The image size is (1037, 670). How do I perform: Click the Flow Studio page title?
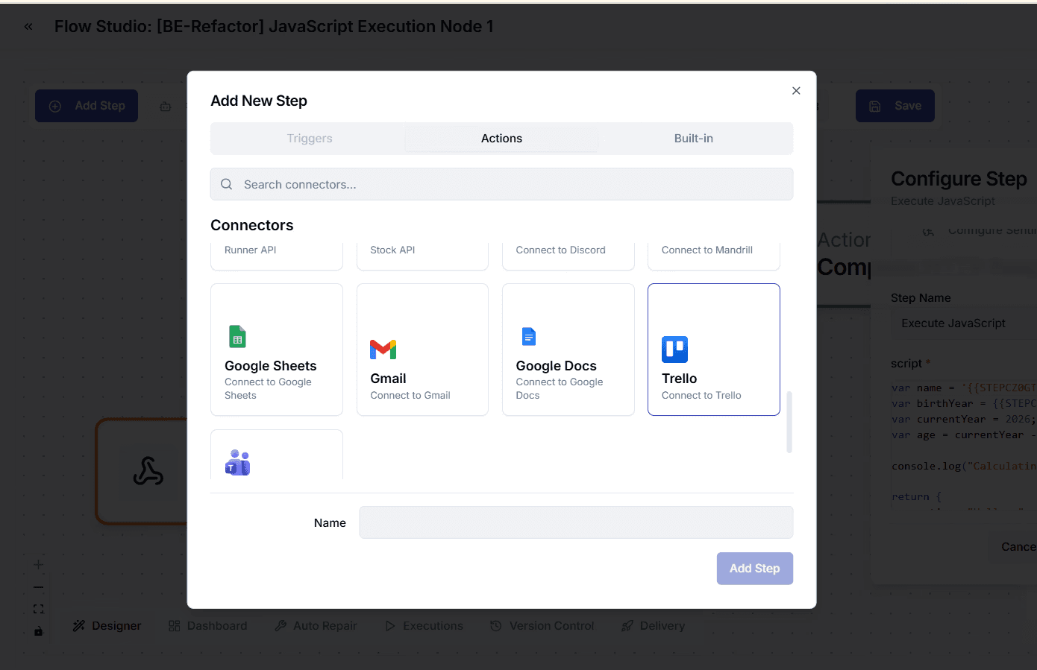click(x=274, y=27)
